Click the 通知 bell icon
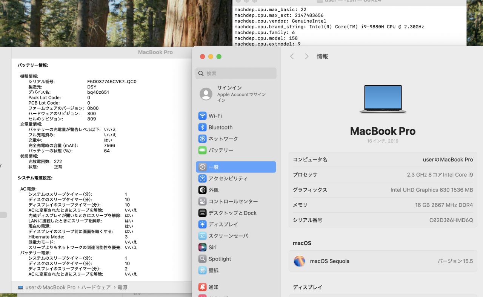This screenshot has width=483, height=297. pos(202,287)
